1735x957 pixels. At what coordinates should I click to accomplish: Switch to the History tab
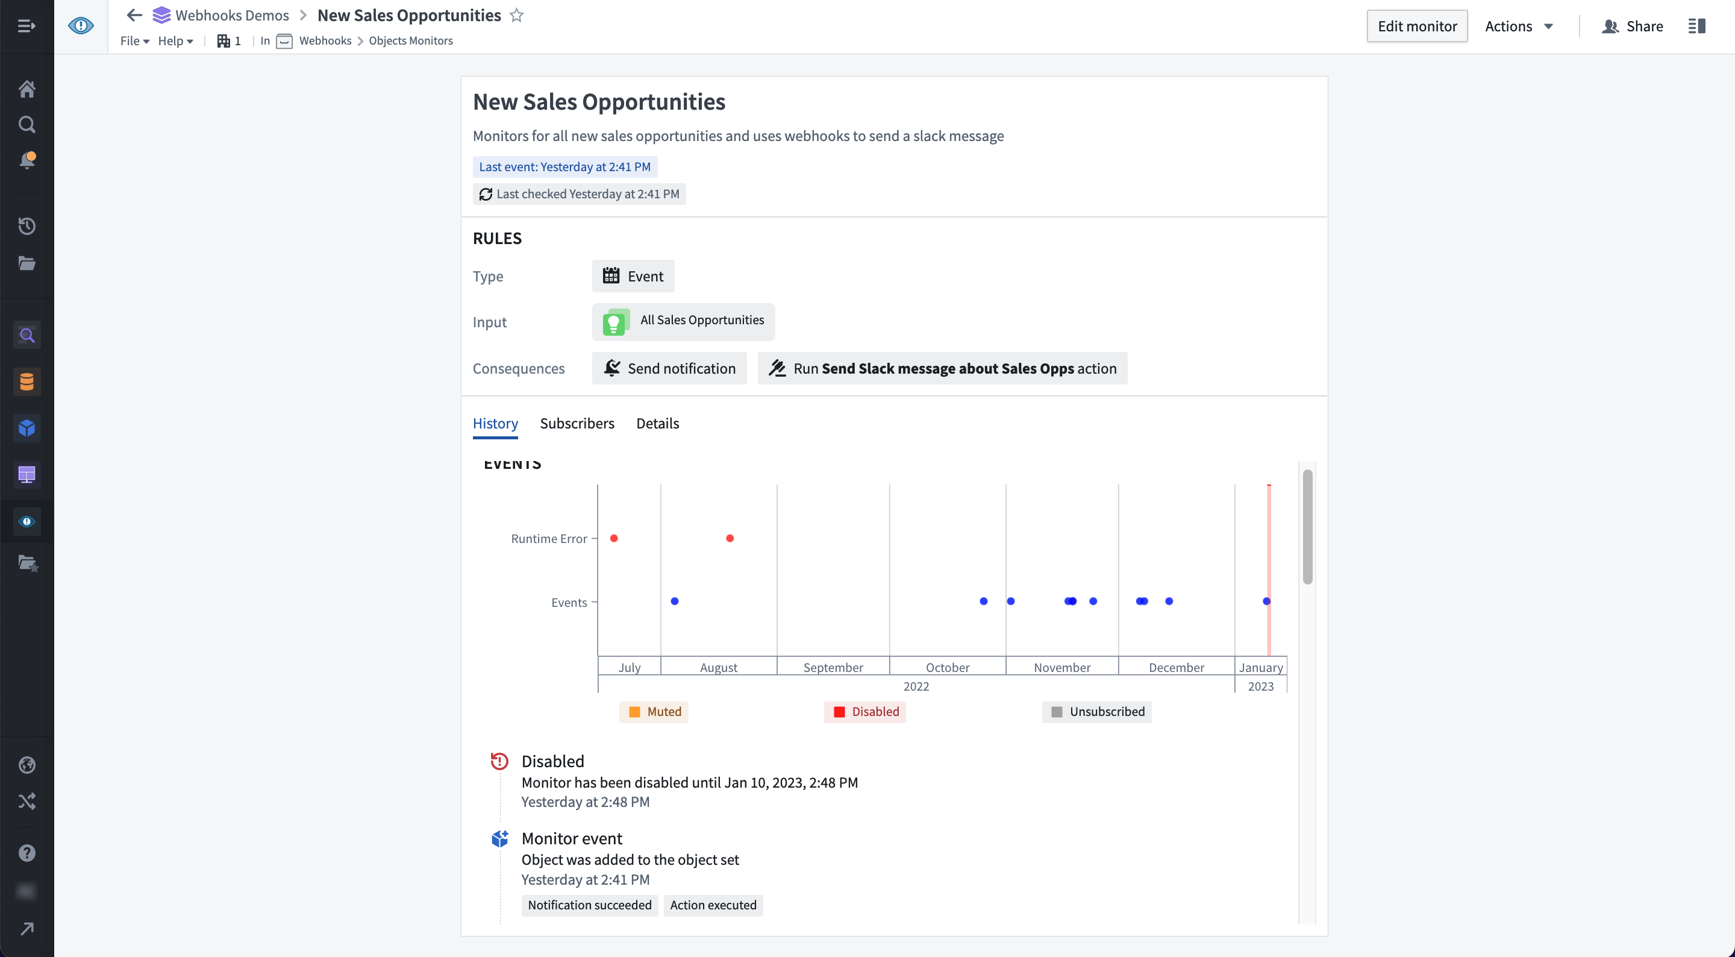495,423
